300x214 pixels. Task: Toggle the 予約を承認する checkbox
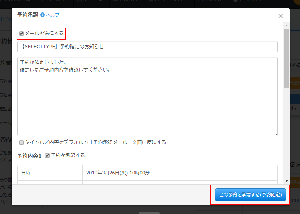pyautogui.click(x=47, y=156)
